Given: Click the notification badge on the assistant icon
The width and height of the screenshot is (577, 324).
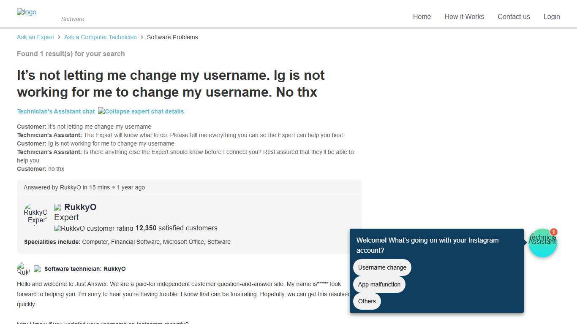Looking at the screenshot, I should 553,232.
